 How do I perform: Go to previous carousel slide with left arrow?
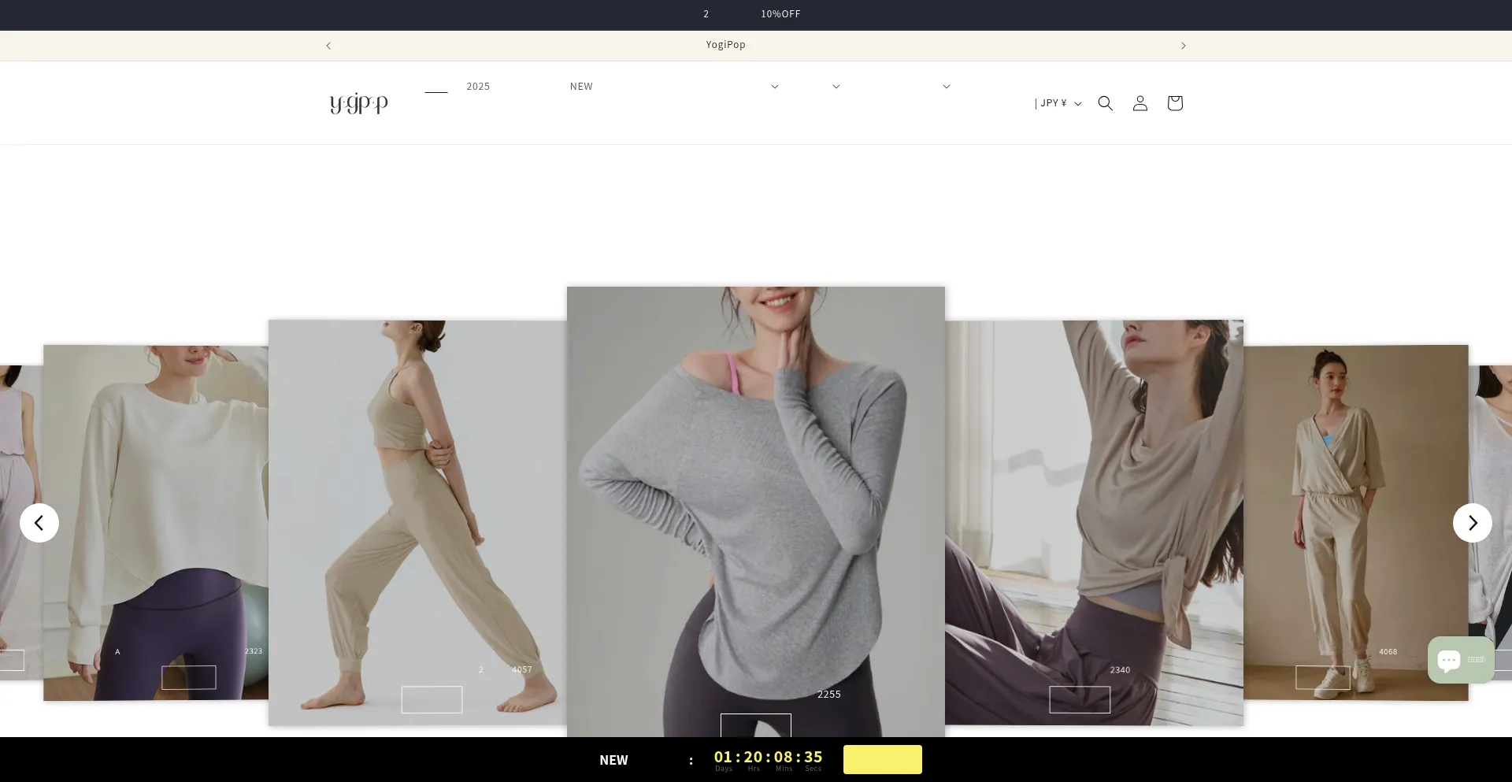coord(39,523)
